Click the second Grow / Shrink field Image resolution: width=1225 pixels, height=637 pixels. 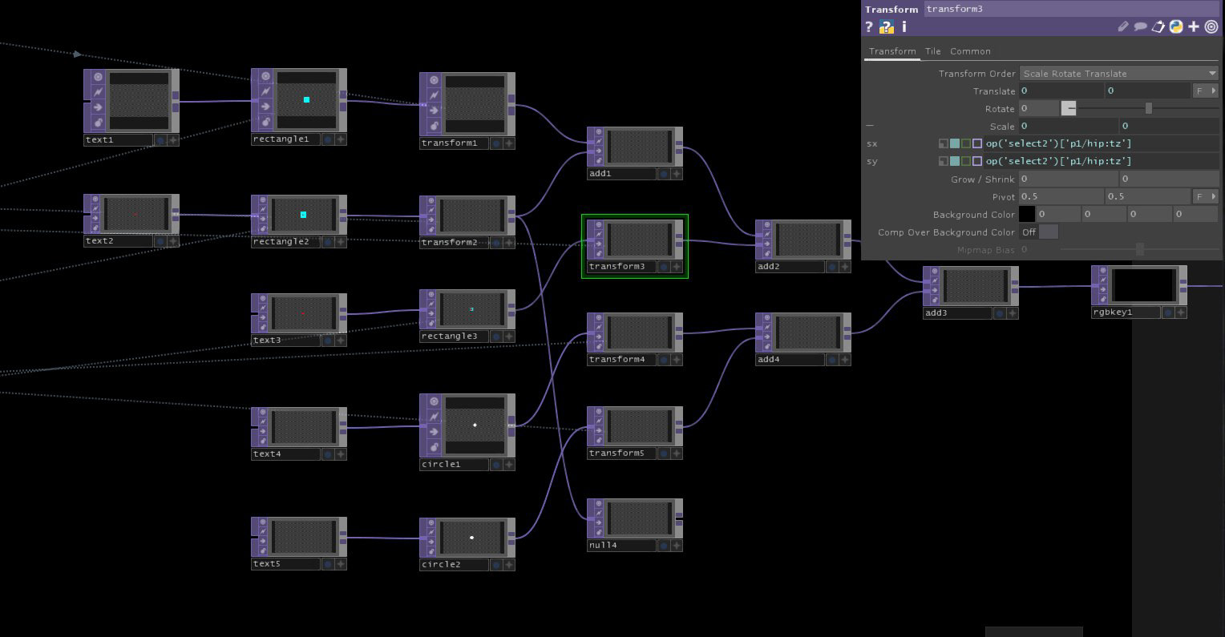1170,179
